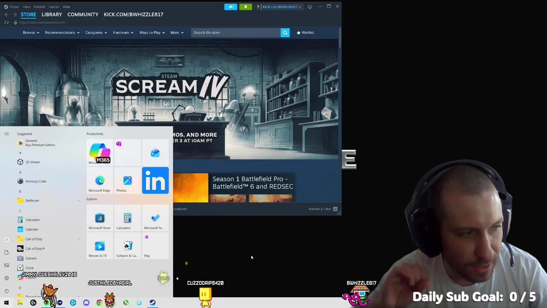547x308 pixels.
Task: Open the Hardware dropdown
Action: [123, 33]
